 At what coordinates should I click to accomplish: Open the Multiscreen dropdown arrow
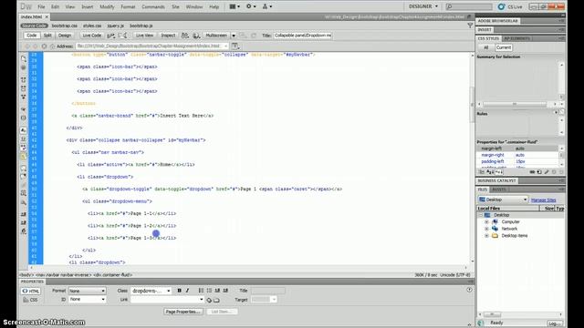[234, 36]
